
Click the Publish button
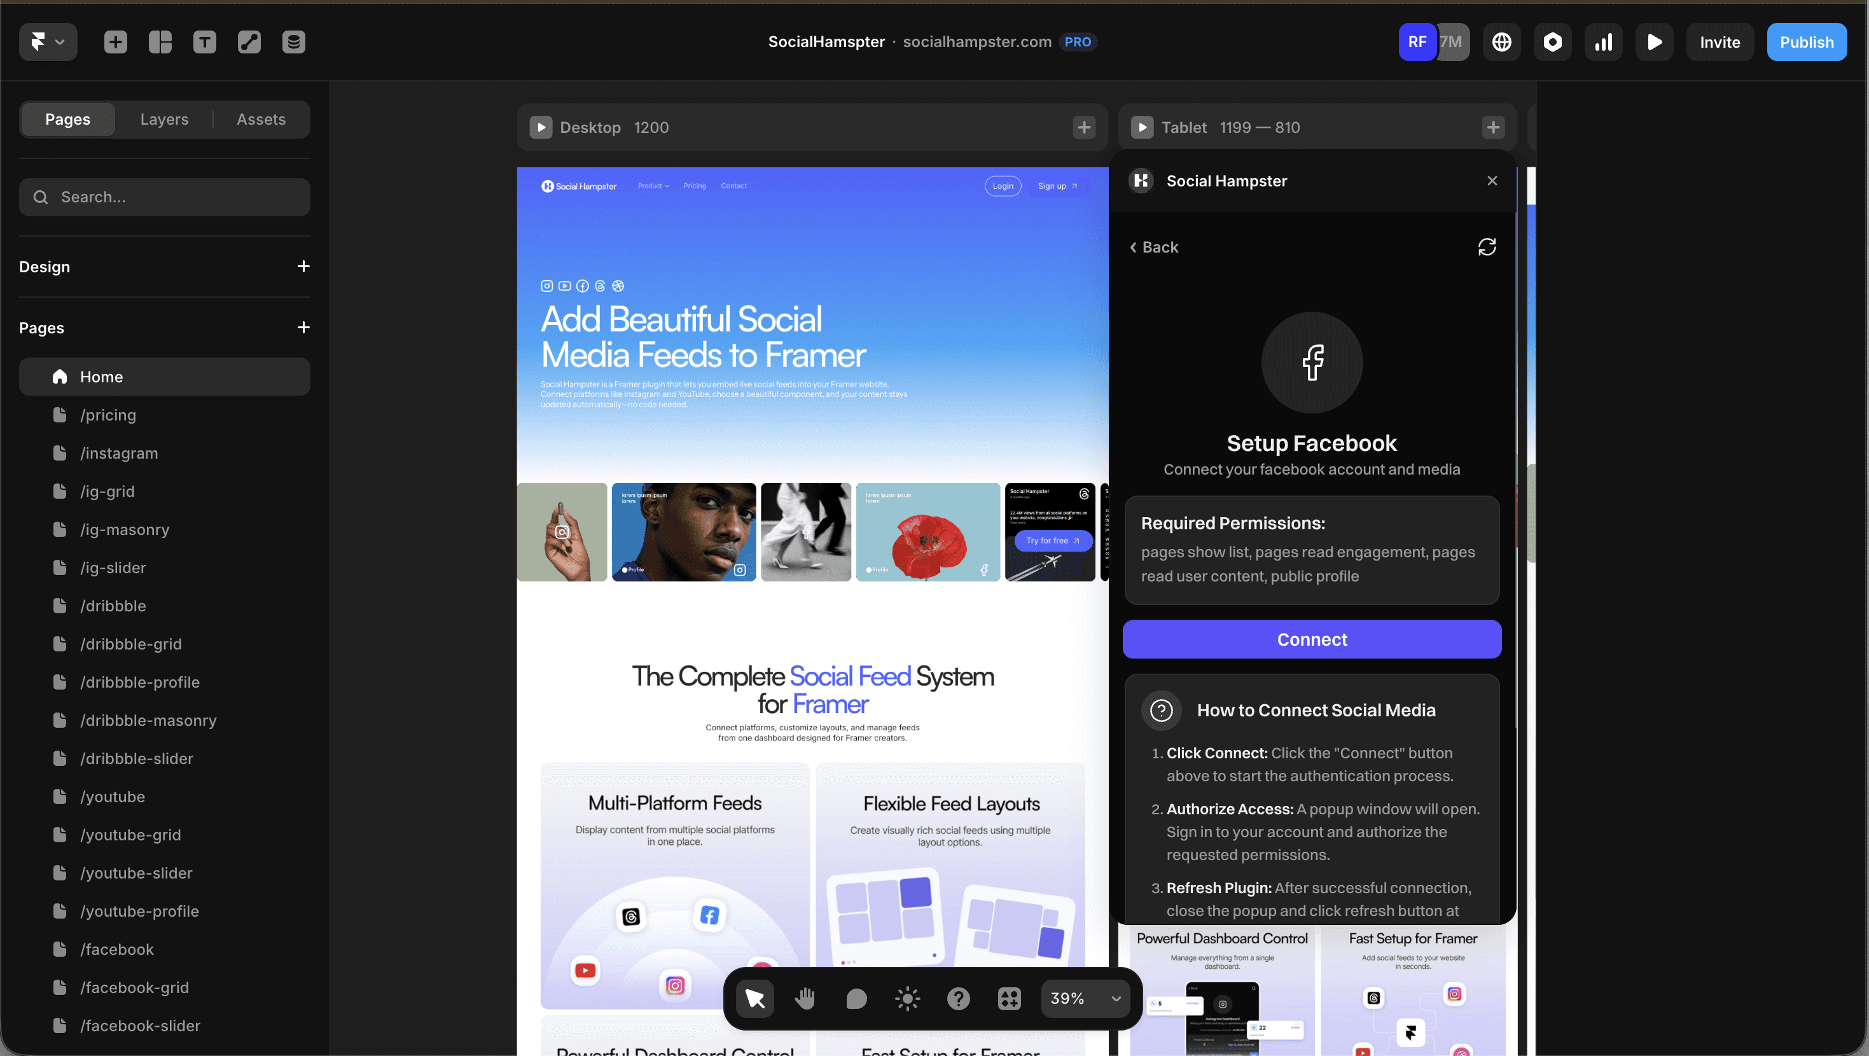click(x=1806, y=42)
